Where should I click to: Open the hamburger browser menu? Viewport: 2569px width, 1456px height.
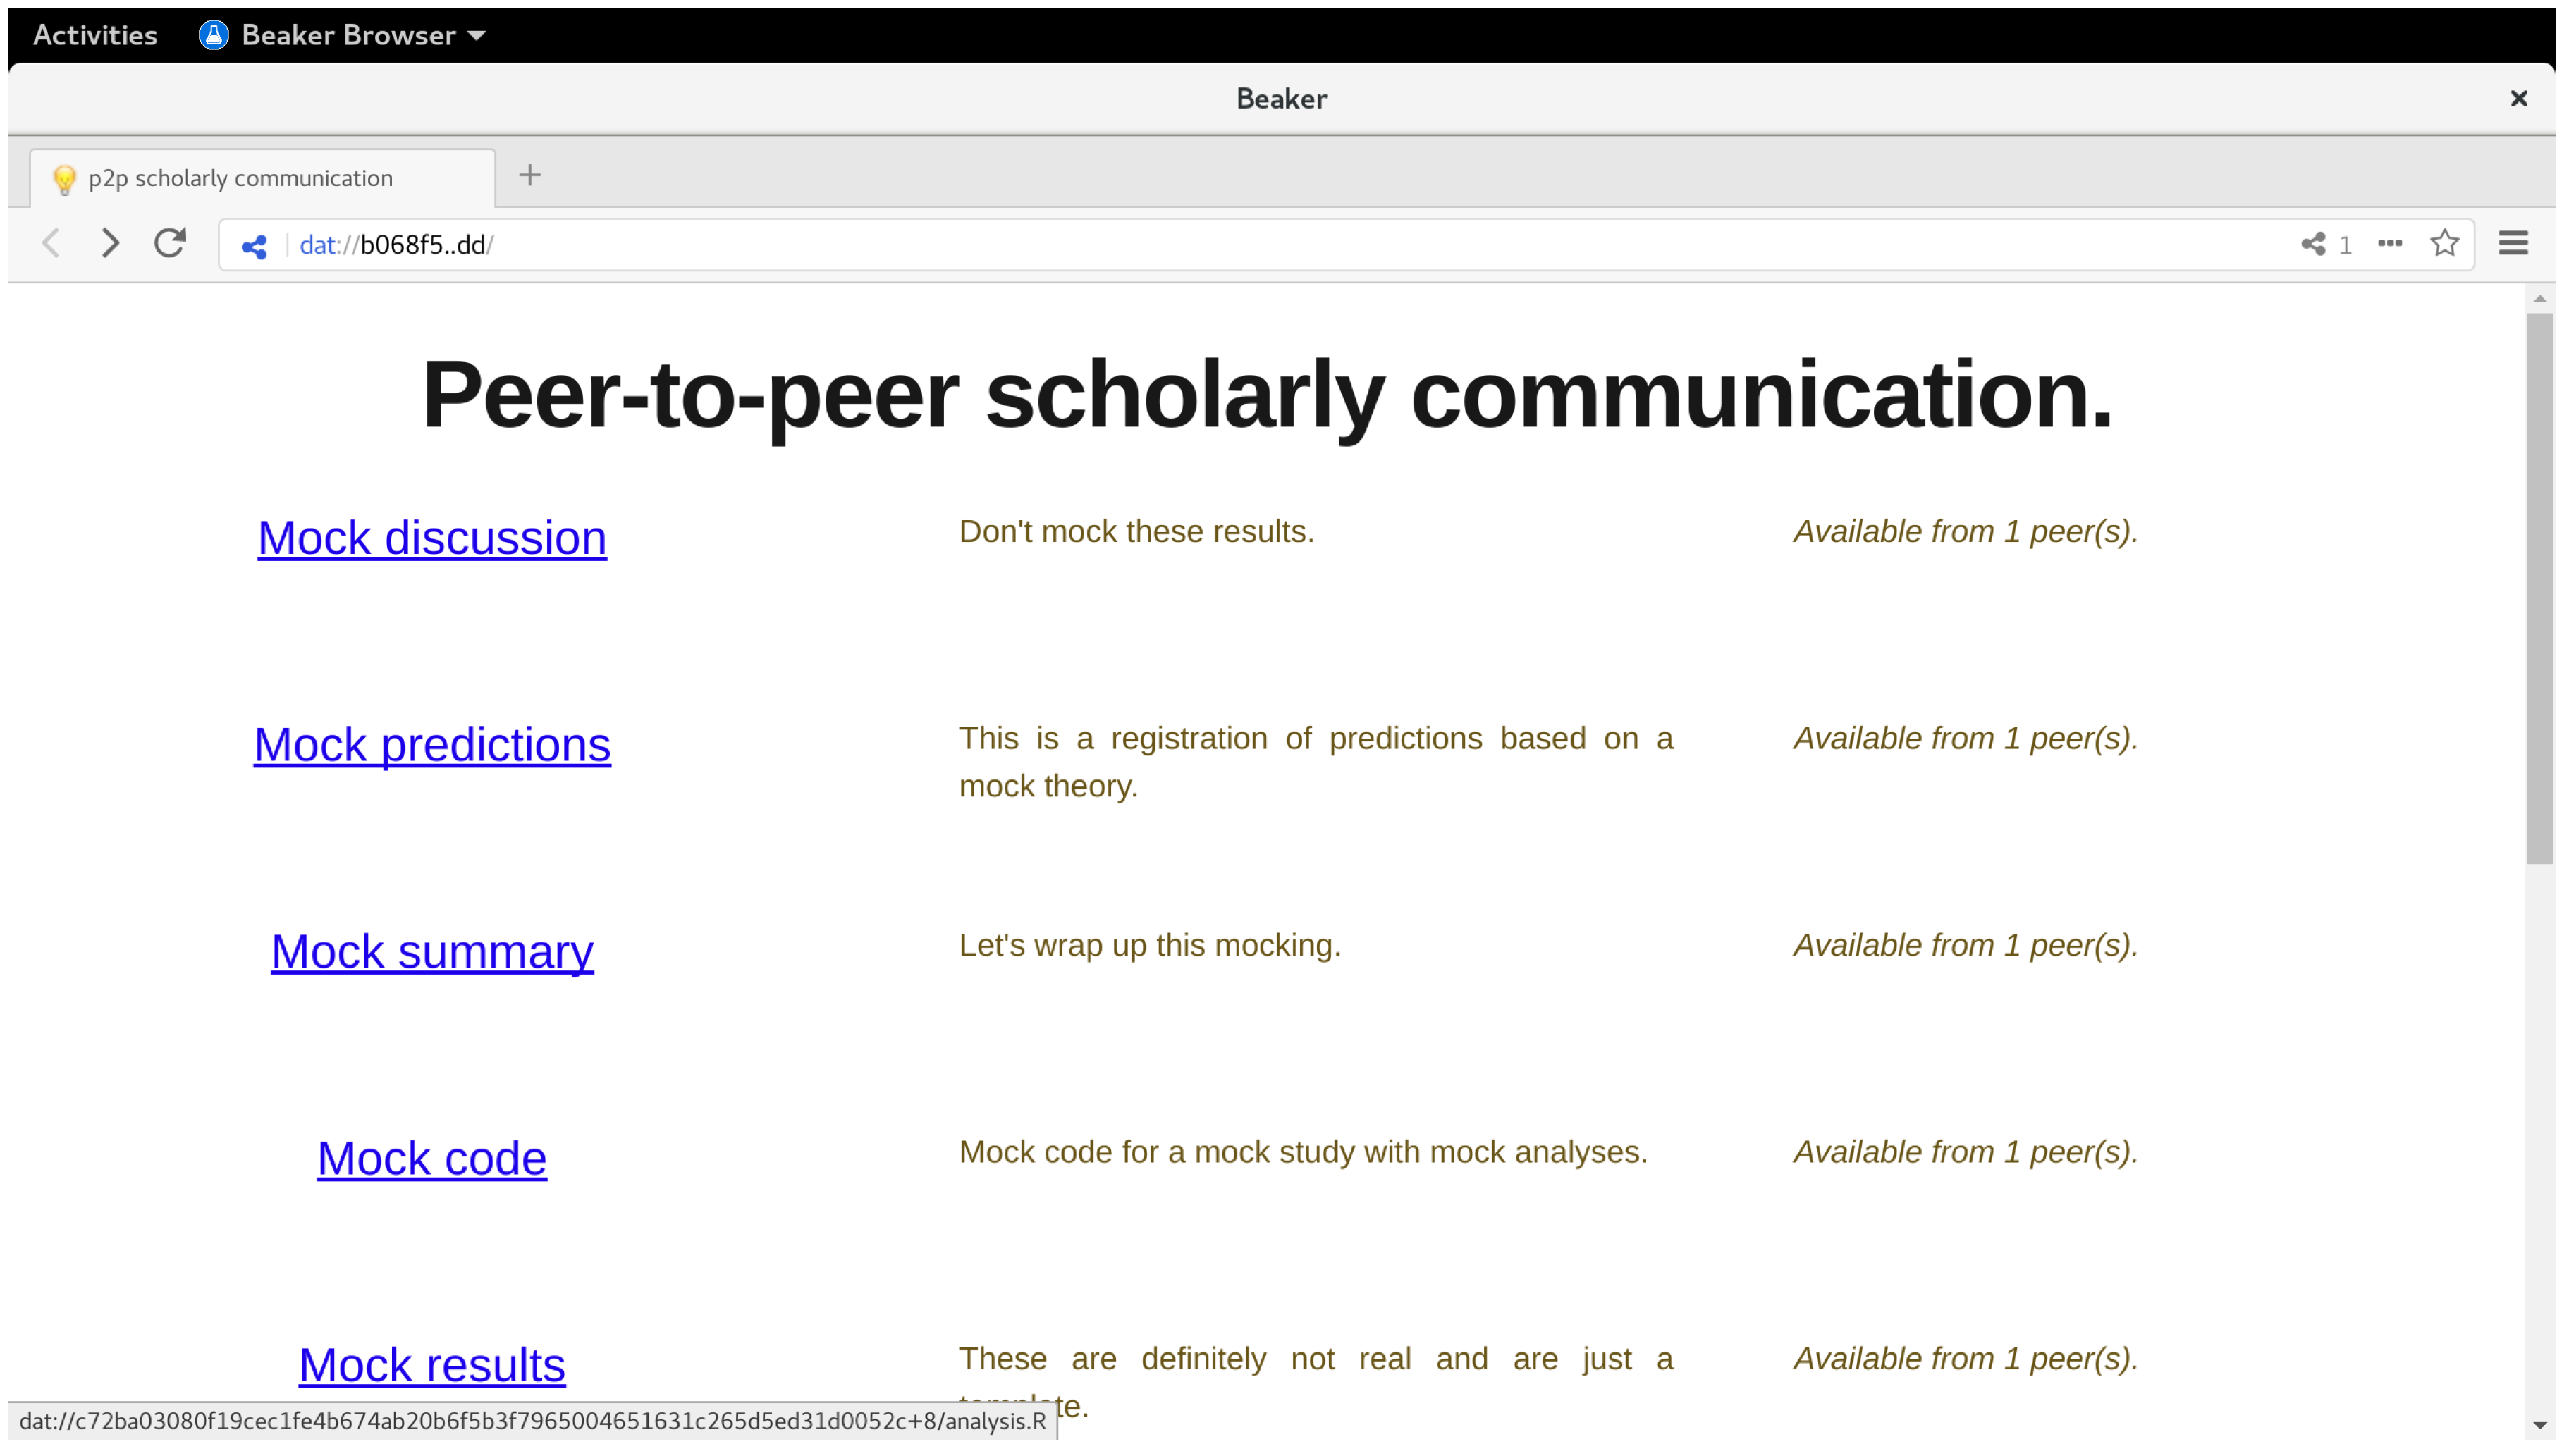[x=2513, y=243]
